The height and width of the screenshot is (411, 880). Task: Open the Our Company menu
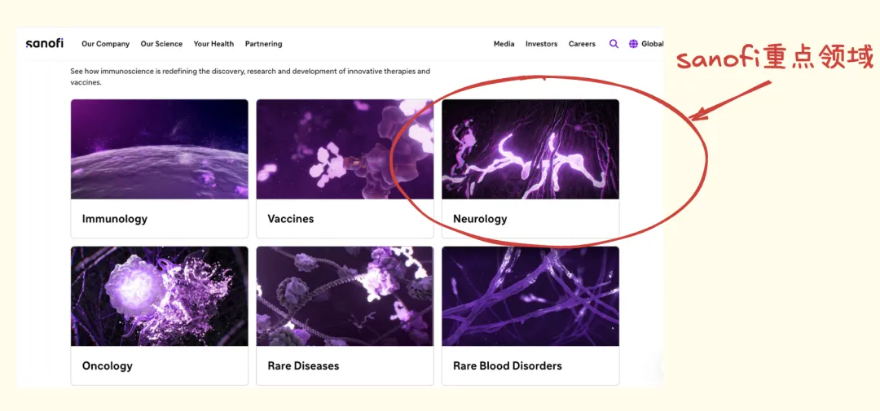[x=107, y=44]
